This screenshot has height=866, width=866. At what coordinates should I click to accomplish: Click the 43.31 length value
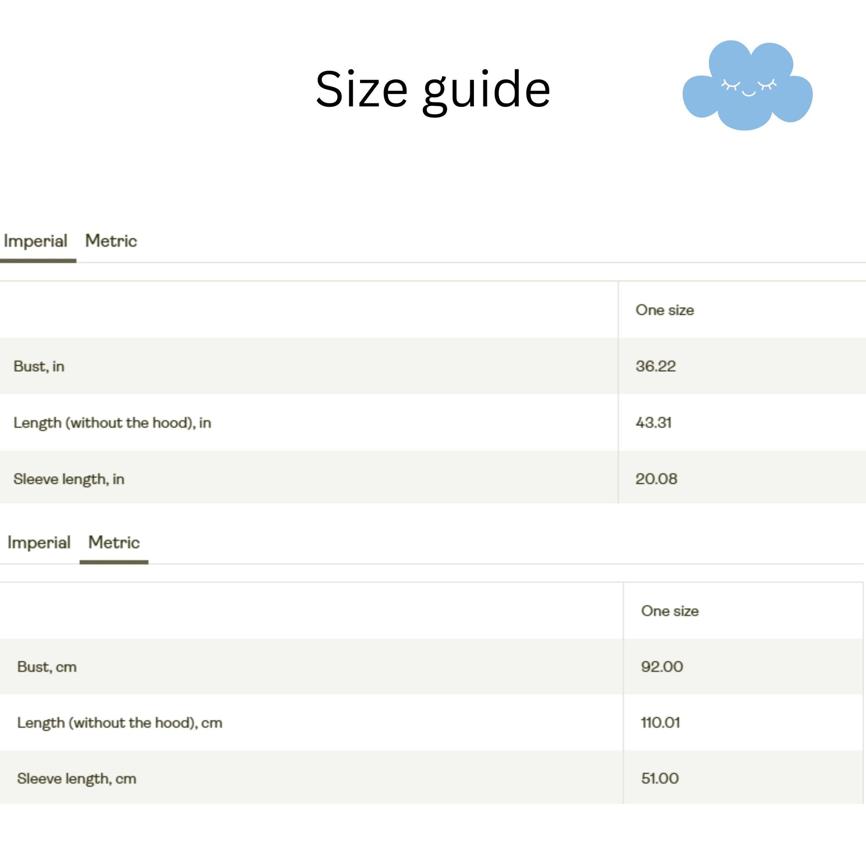click(x=653, y=423)
